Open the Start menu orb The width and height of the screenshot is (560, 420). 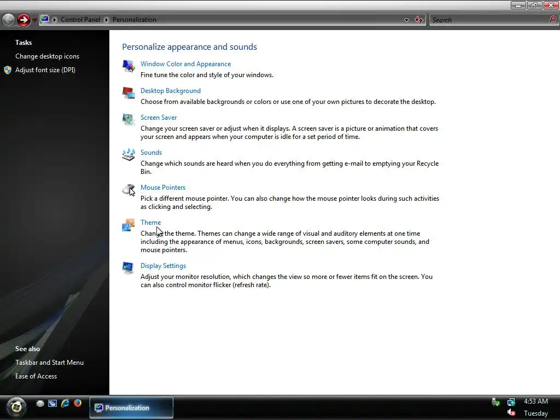16,406
